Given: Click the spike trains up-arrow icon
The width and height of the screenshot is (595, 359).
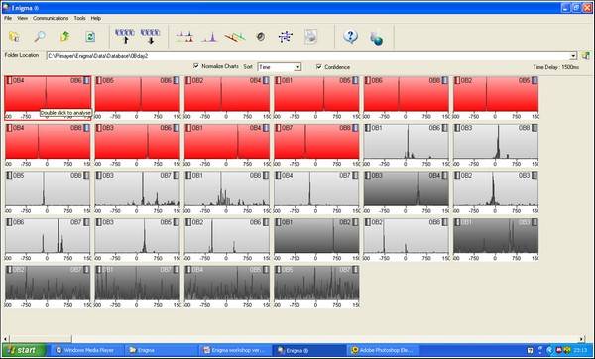Looking at the screenshot, I should coord(125,36).
